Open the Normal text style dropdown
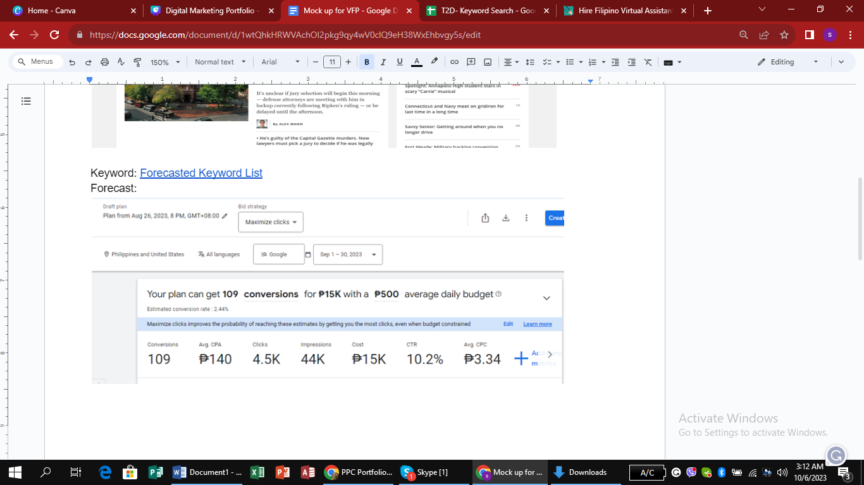 [219, 62]
